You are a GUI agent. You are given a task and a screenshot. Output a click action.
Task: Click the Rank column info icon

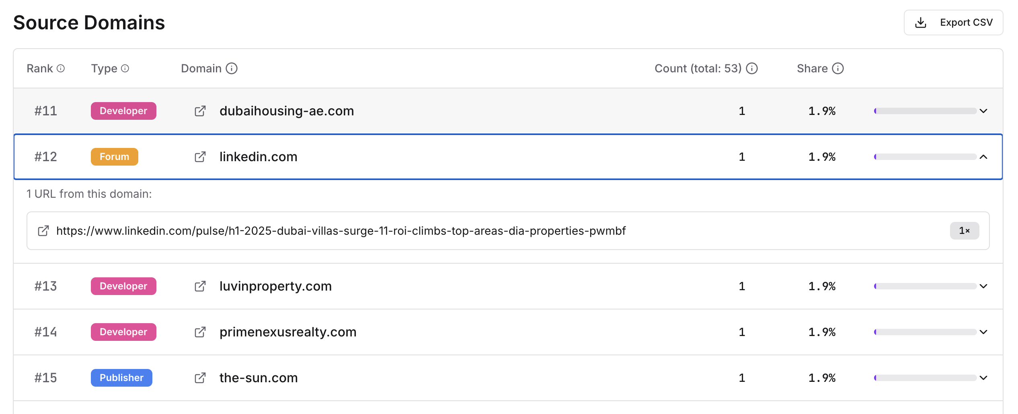point(61,68)
